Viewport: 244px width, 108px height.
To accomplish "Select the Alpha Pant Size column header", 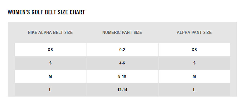I will tap(194, 33).
